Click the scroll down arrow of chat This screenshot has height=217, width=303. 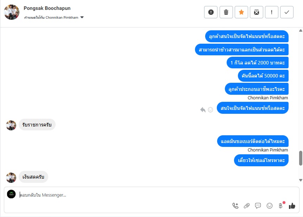[x=301, y=180]
